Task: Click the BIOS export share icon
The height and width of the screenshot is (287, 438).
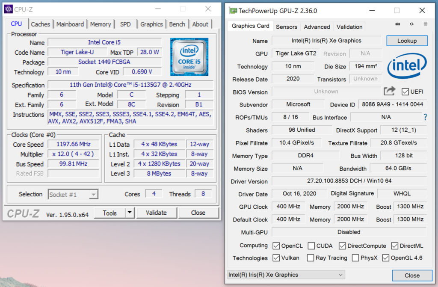Action: (x=389, y=91)
